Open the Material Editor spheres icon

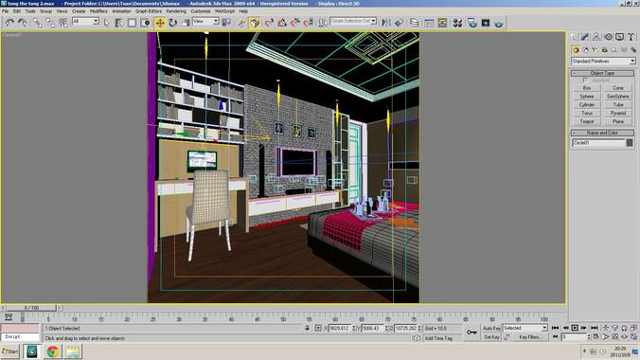click(x=457, y=23)
